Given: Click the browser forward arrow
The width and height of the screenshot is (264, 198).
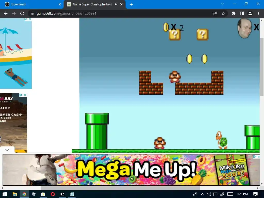Looking at the screenshot, I should [x=14, y=13].
